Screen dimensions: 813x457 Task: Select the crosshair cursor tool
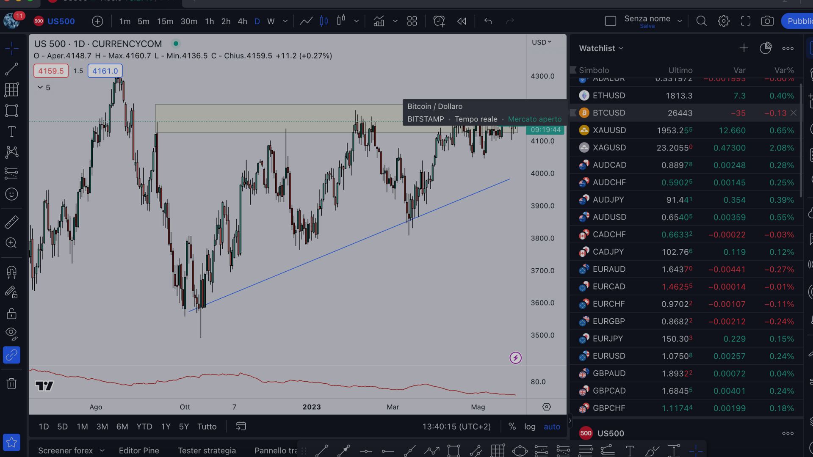[x=11, y=48]
